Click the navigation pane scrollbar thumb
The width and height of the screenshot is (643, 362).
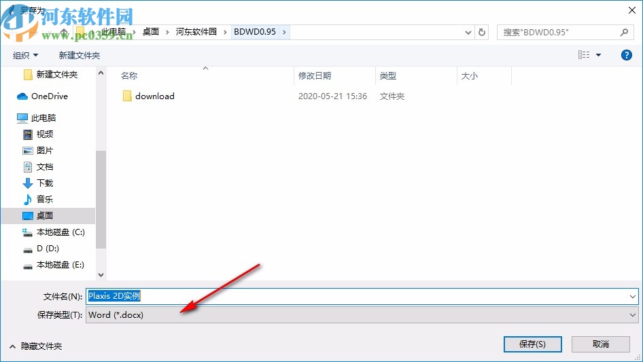[x=101, y=199]
